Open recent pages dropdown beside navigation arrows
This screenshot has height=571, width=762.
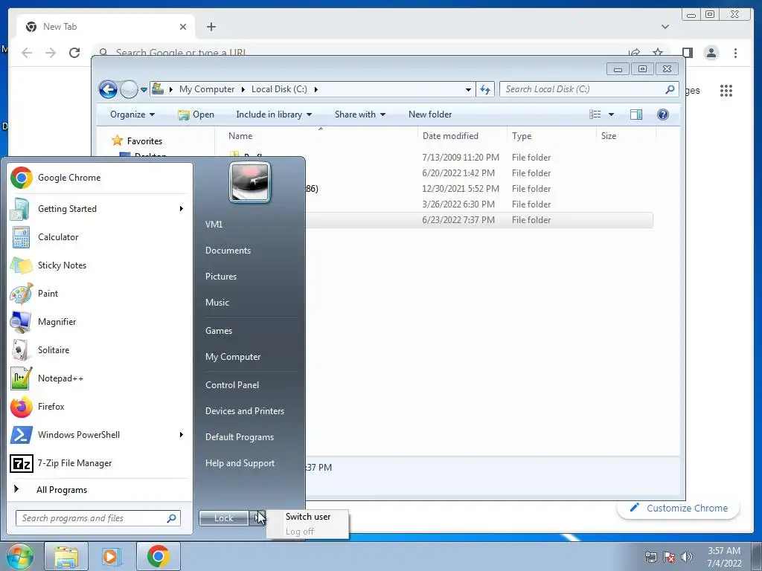[144, 90]
